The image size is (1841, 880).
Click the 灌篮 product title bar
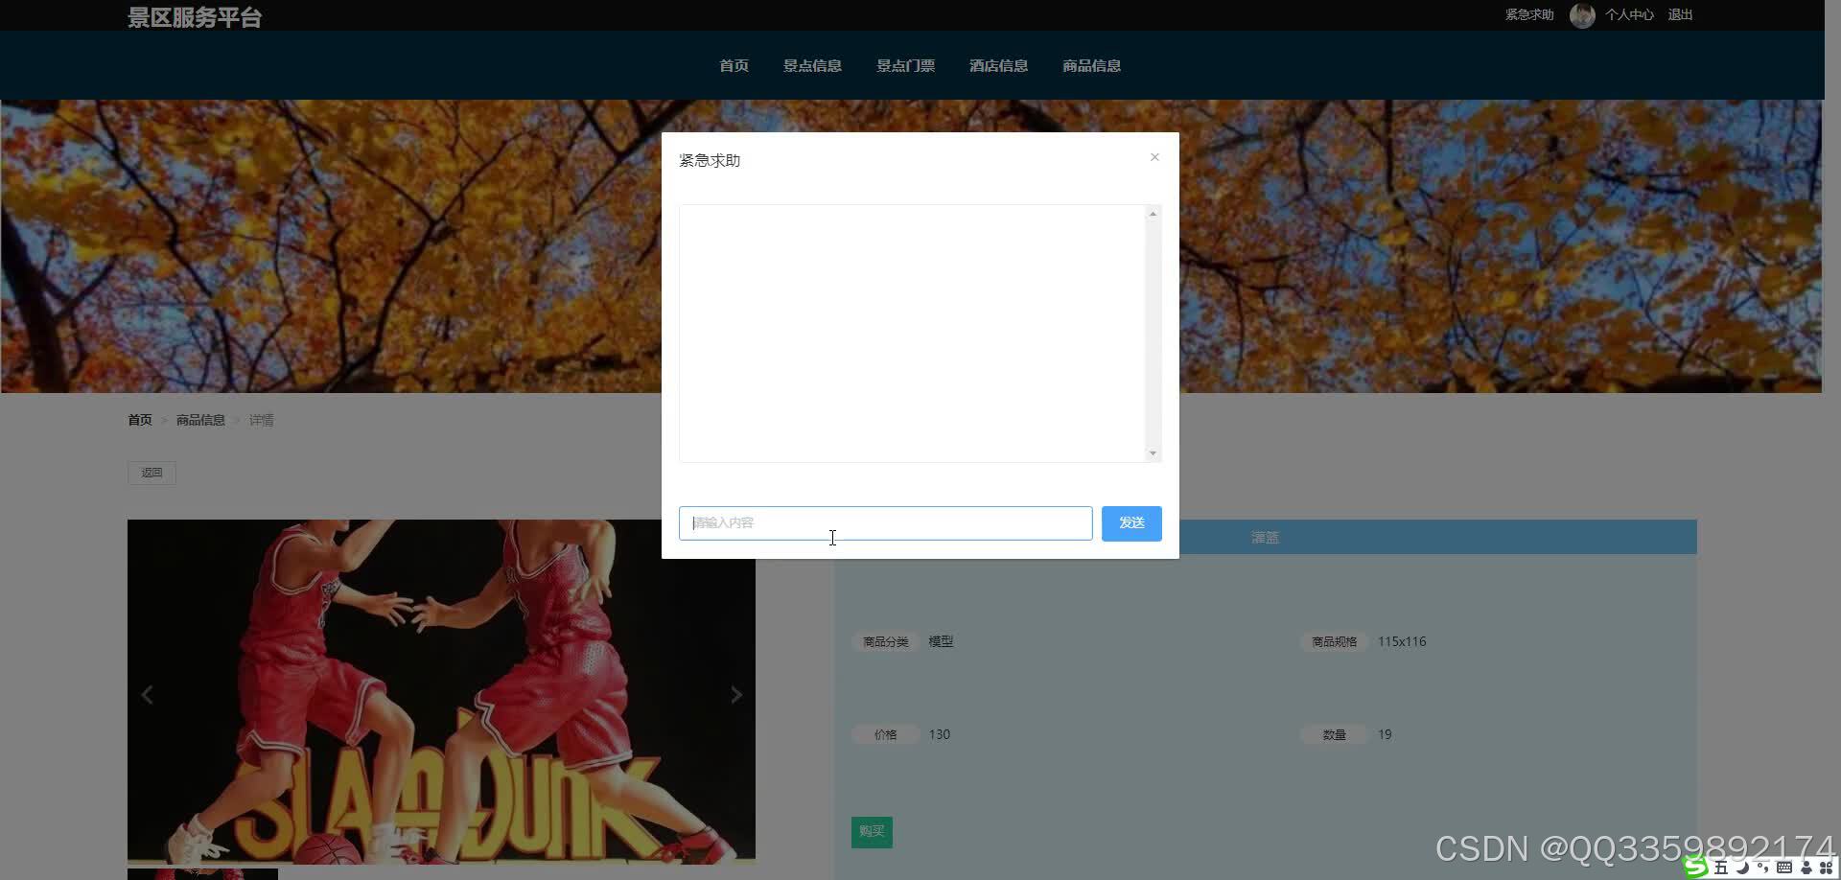point(1265,537)
